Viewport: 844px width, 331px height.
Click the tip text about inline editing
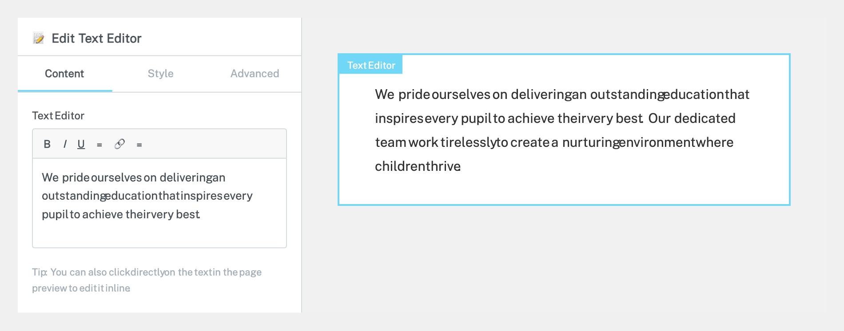coord(147,280)
